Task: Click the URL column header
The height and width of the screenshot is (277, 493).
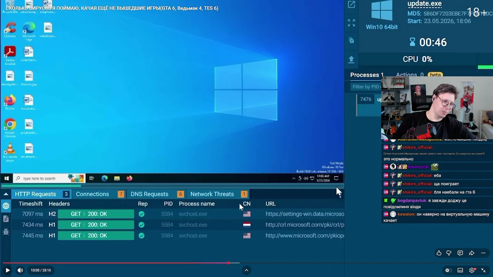Action: (271, 204)
